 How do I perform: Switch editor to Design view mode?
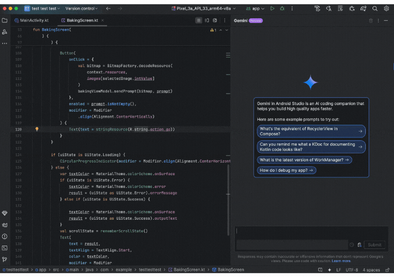click(x=215, y=20)
